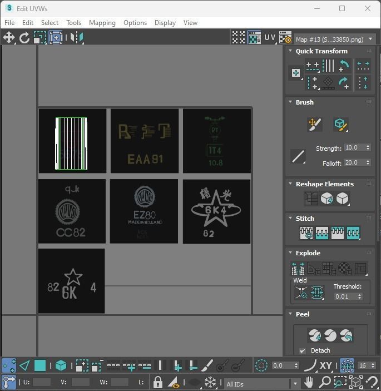
Task: Uncheck the Detach checkbox
Action: [303, 350]
